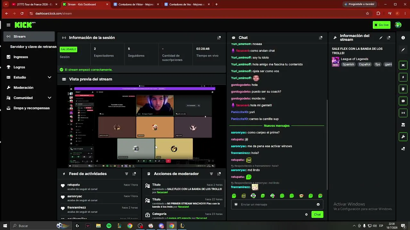Viewport: 410px width, 230px height.
Task: Bookmark this page with the star icon
Action: [x=367, y=13]
